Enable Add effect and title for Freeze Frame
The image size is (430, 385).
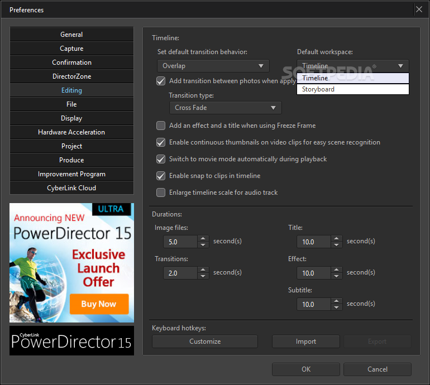(x=161, y=126)
